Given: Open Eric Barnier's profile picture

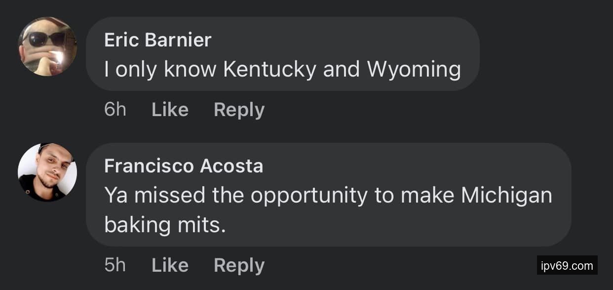Looking at the screenshot, I should coord(47,46).
